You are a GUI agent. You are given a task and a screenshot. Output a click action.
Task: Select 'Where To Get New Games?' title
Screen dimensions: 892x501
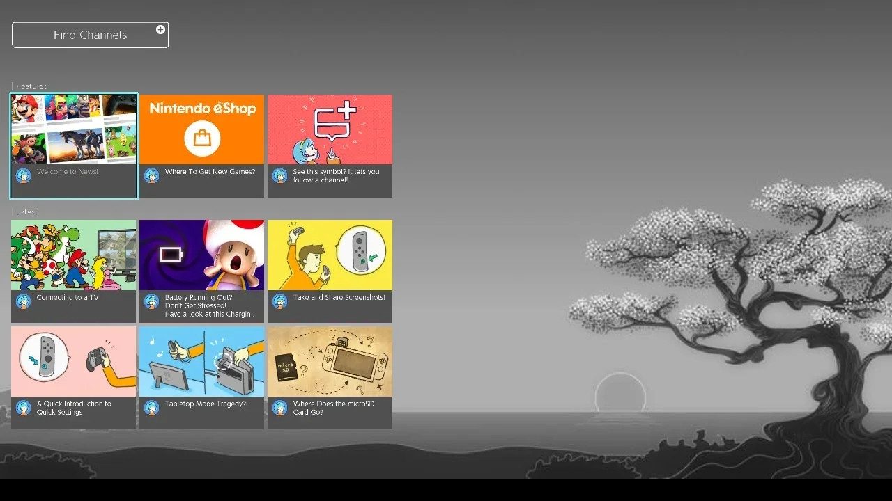210,172
